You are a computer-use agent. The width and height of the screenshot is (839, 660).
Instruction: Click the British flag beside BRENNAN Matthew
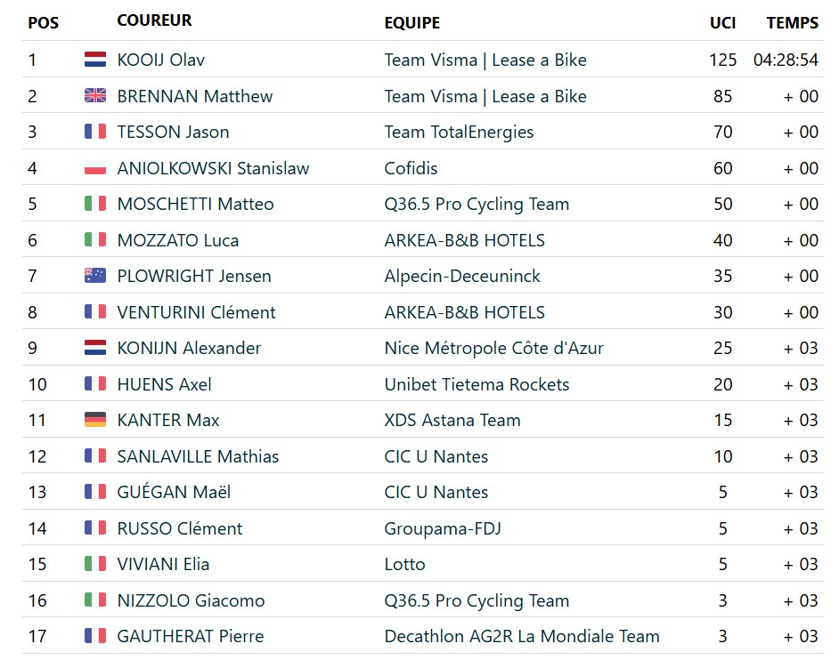pos(95,96)
